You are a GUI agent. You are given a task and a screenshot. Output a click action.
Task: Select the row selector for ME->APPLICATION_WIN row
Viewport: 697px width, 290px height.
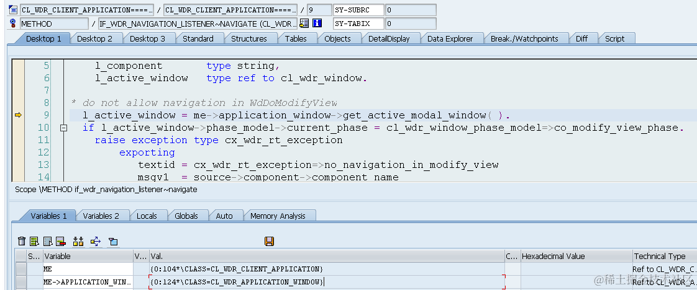pyautogui.click(x=21, y=282)
